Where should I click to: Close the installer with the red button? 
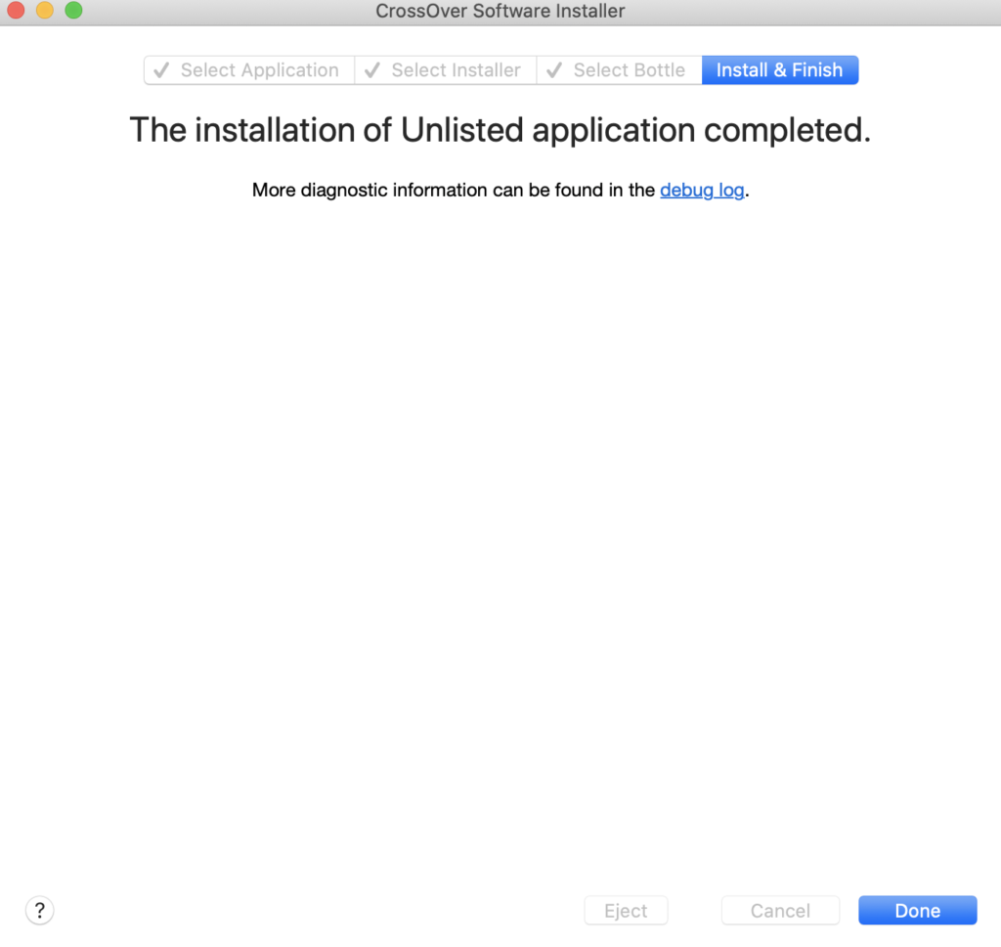point(16,12)
